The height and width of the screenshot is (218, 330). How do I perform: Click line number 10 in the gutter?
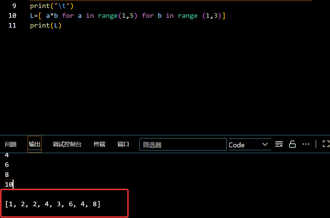coord(12,16)
